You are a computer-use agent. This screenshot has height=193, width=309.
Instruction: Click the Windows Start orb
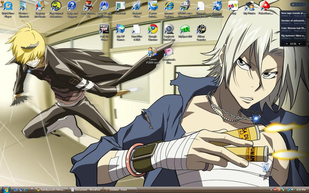pyautogui.click(x=6, y=190)
